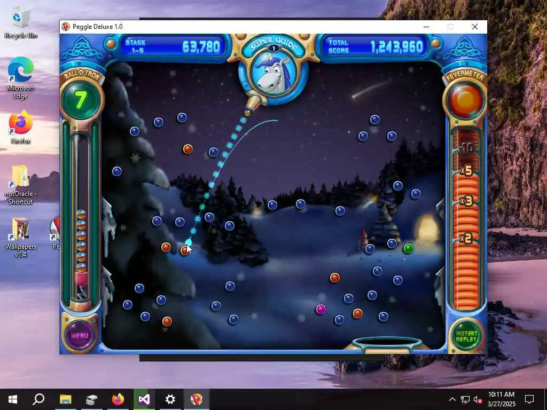Open the Microsoft Edge desktop shortcut

(x=21, y=78)
